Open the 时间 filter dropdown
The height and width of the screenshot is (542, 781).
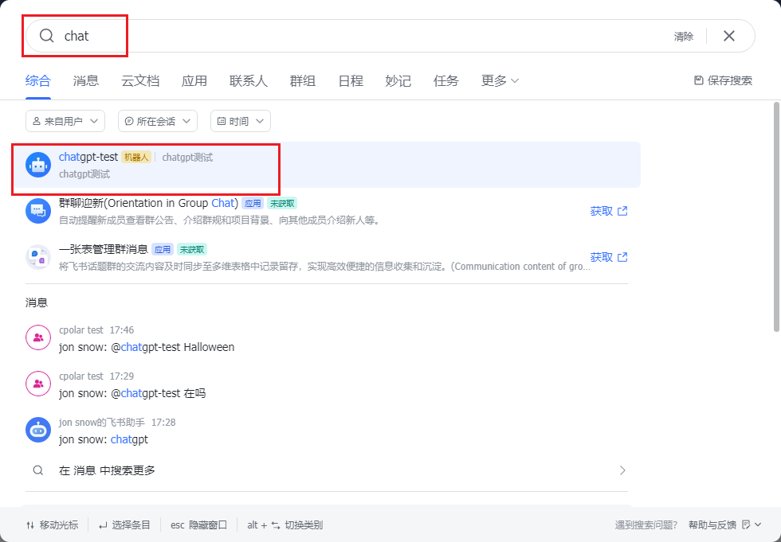point(241,121)
